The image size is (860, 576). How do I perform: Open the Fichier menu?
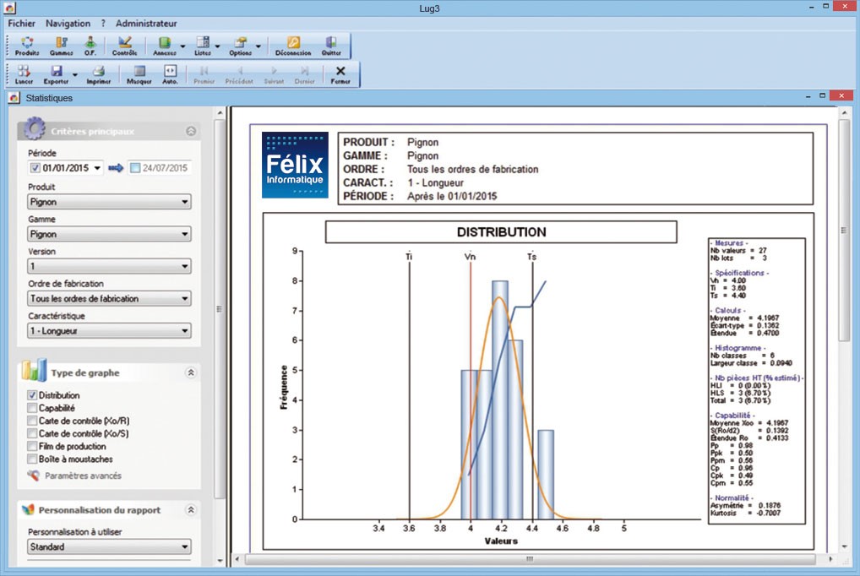21,24
